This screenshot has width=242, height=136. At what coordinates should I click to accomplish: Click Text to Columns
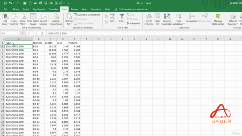149,19
